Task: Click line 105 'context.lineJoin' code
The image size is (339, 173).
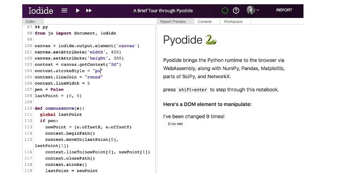Action: [69, 77]
